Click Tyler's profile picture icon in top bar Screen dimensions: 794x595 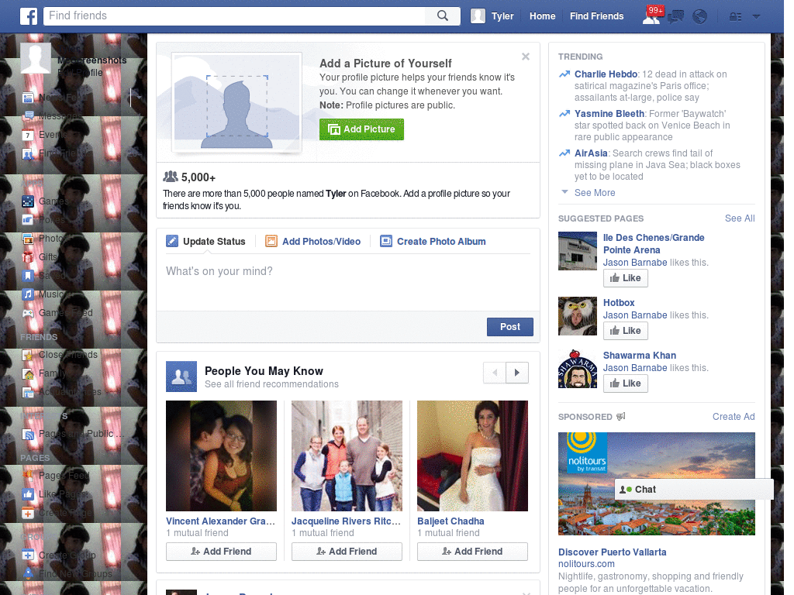(x=478, y=15)
